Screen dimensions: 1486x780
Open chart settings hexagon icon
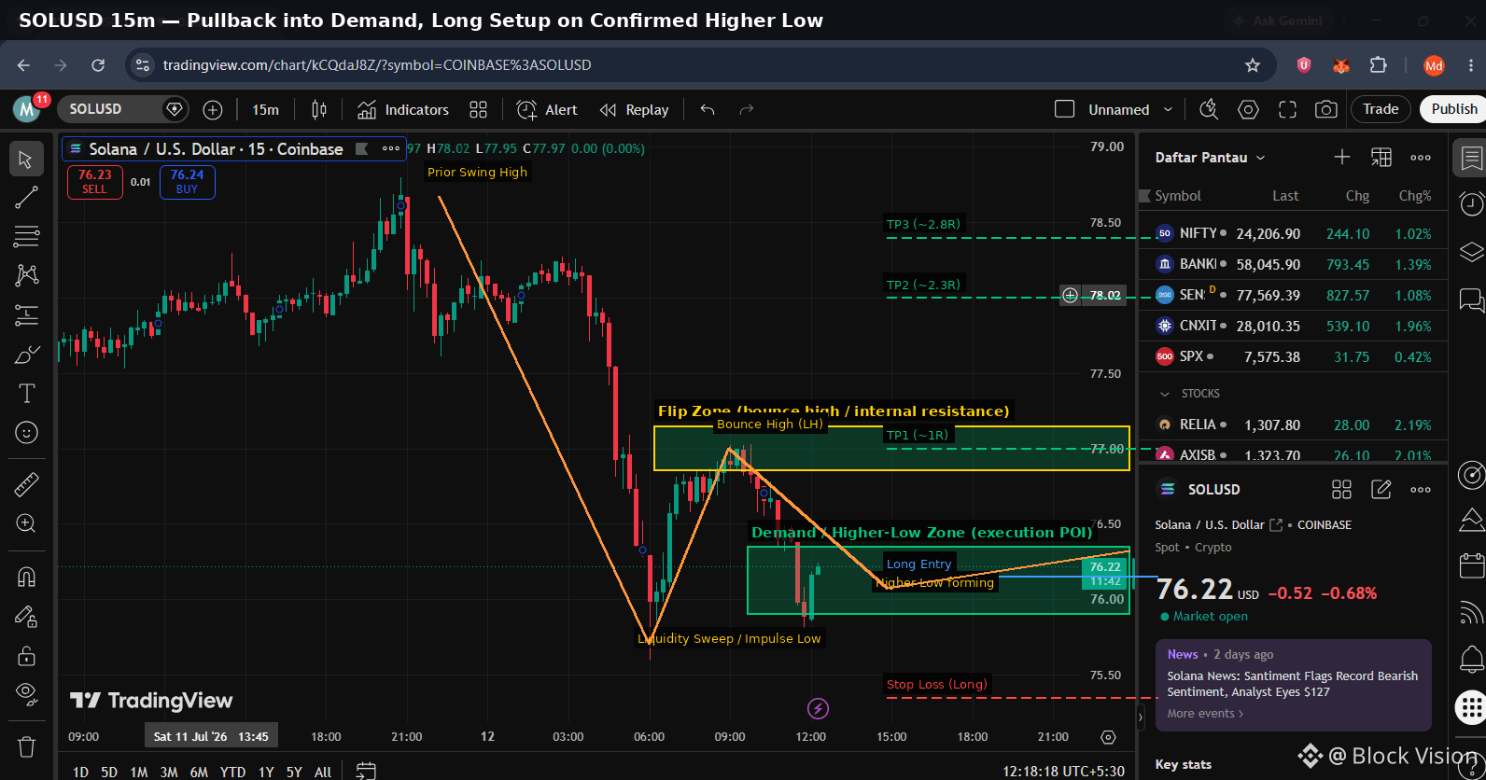pos(1248,110)
